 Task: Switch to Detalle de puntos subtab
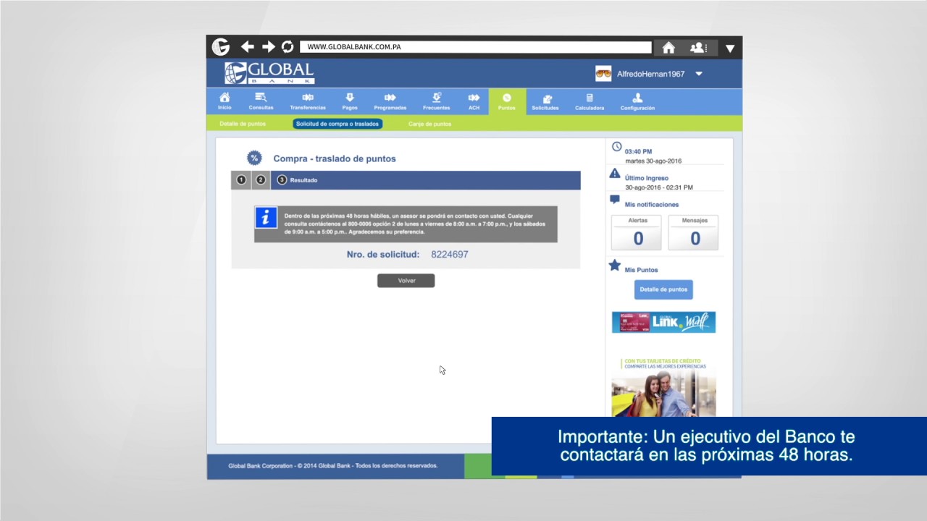(x=243, y=124)
